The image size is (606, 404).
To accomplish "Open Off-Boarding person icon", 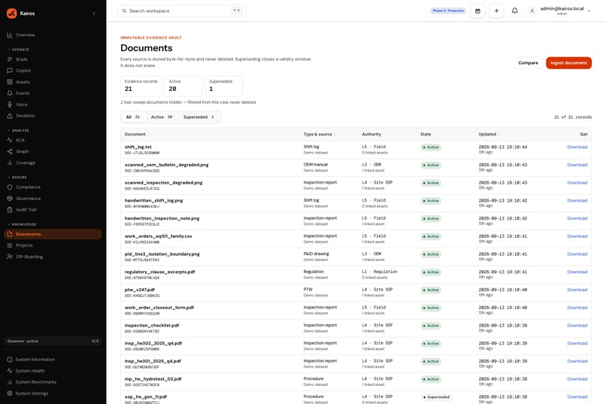I will coord(10,257).
